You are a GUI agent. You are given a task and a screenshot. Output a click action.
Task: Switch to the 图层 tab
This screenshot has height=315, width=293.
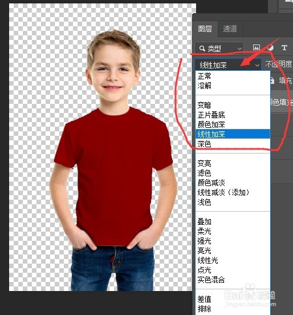pyautogui.click(x=205, y=29)
